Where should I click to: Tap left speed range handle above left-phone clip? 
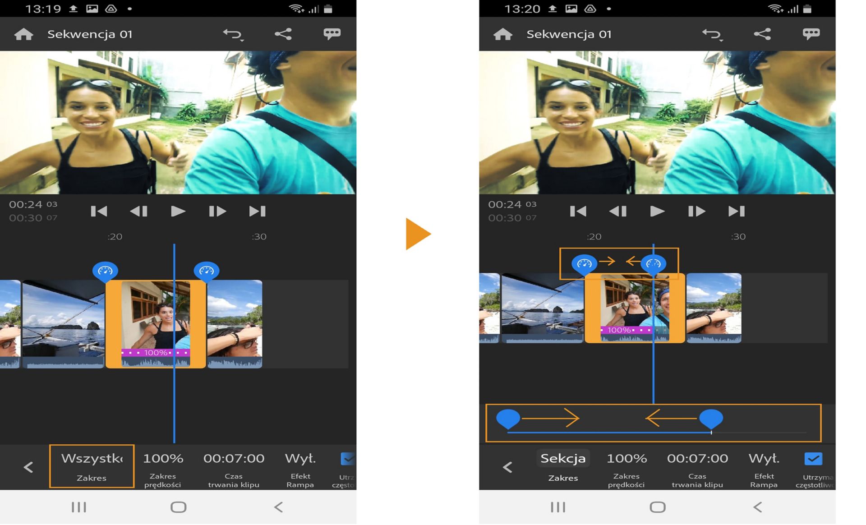[105, 271]
